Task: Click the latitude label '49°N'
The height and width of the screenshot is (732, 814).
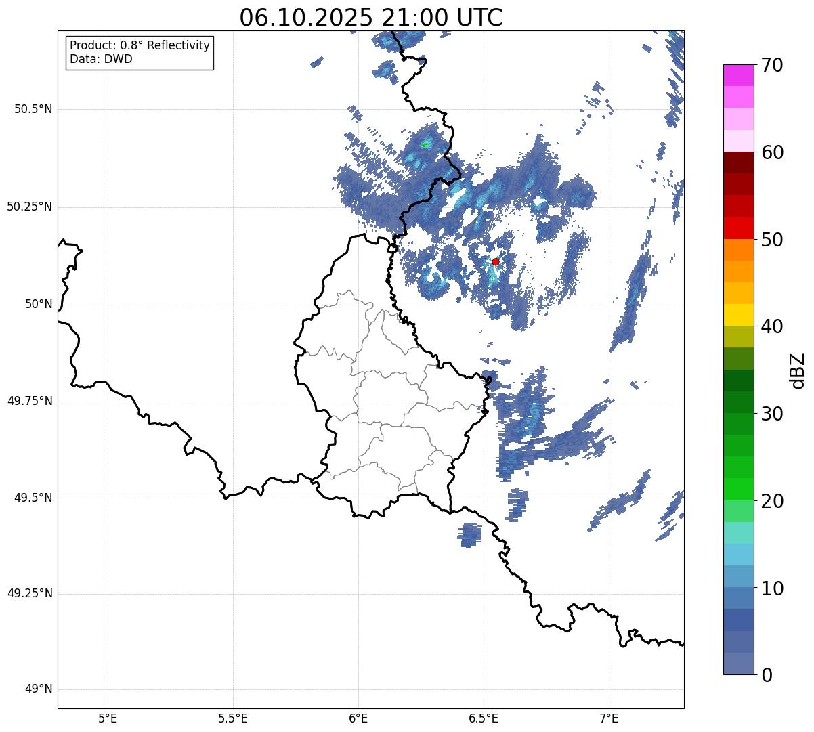Action: 38,689
